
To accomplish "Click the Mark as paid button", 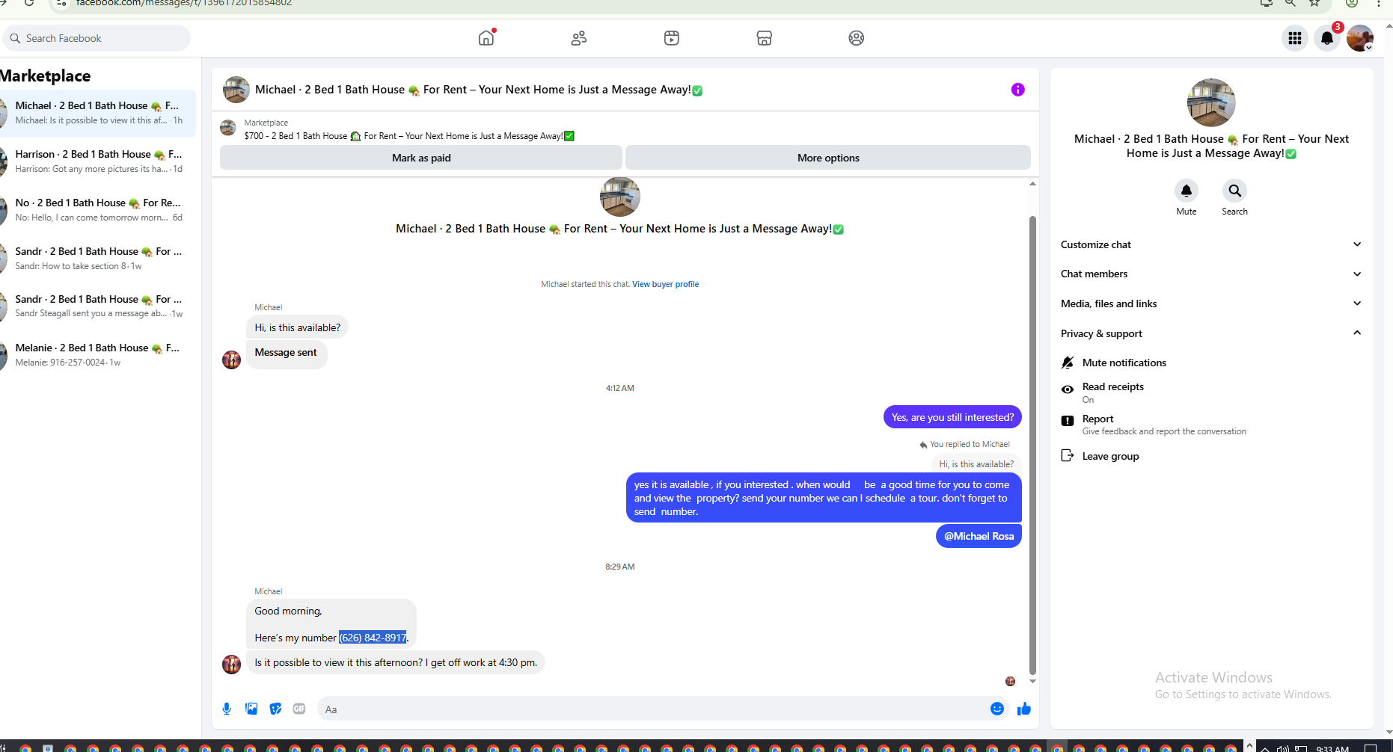I will point(421,158).
